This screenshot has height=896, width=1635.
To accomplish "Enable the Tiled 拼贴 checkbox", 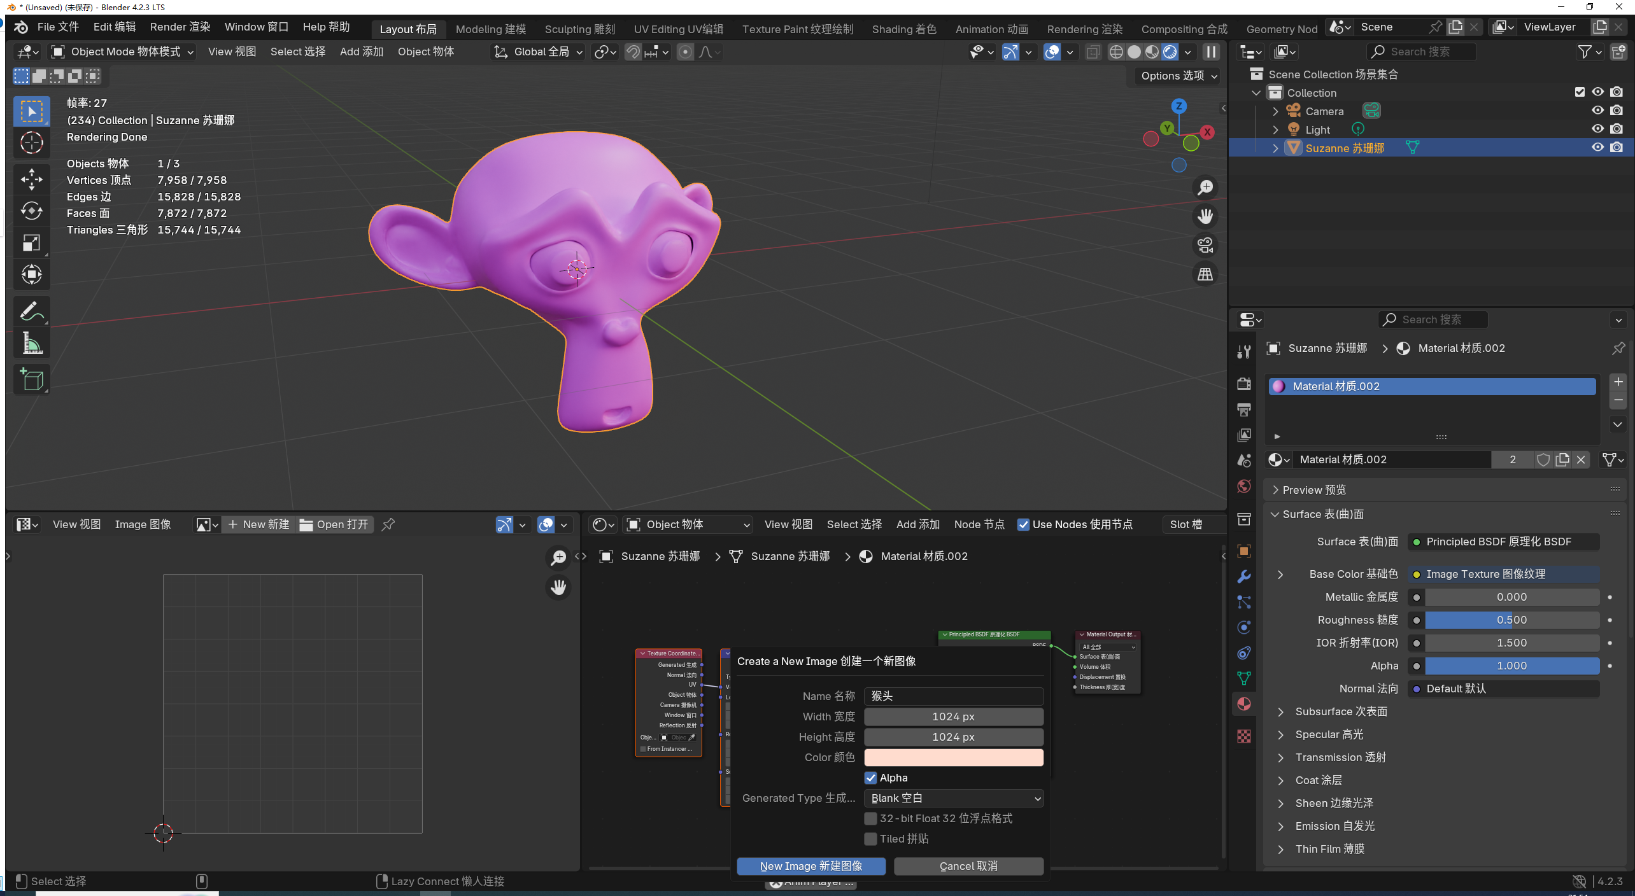I will [871, 839].
